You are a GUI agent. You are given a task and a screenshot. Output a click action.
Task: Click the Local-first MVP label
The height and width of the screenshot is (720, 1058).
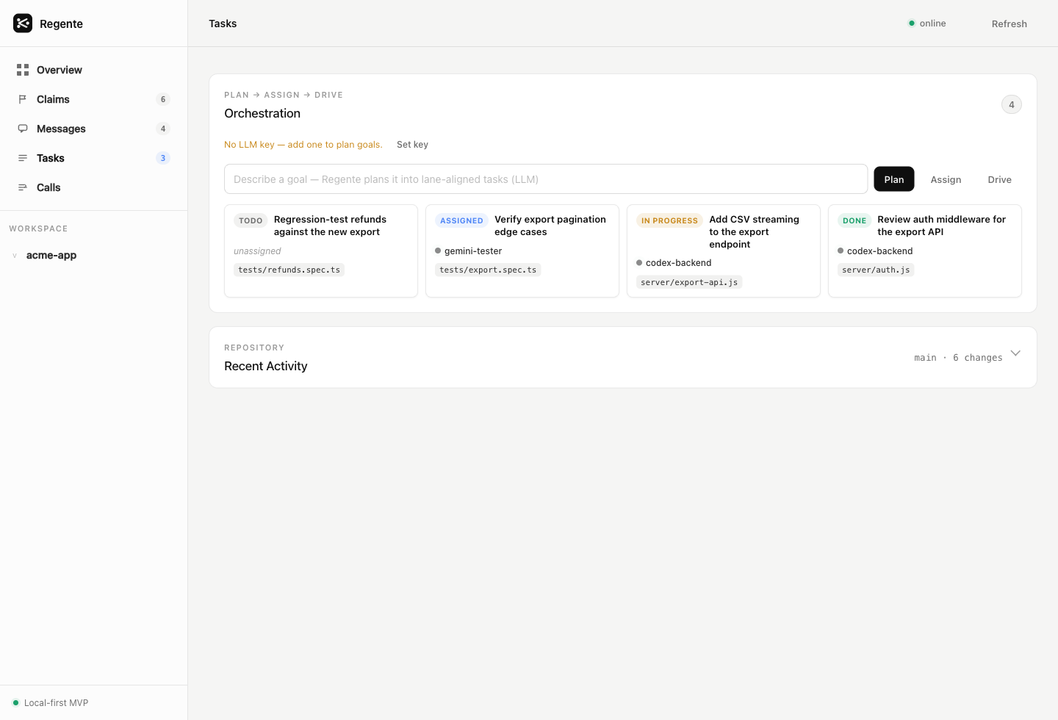pyautogui.click(x=56, y=703)
